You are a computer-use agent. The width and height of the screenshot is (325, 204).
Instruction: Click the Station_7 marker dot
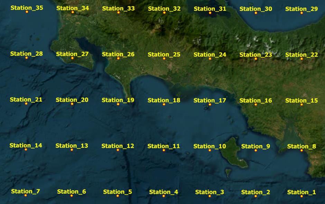26,195
